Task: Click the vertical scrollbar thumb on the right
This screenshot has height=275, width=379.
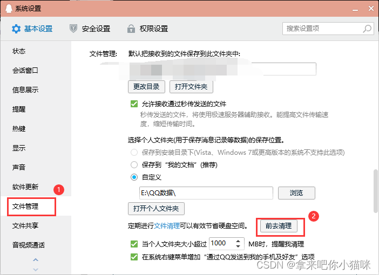Action: tap(376, 191)
